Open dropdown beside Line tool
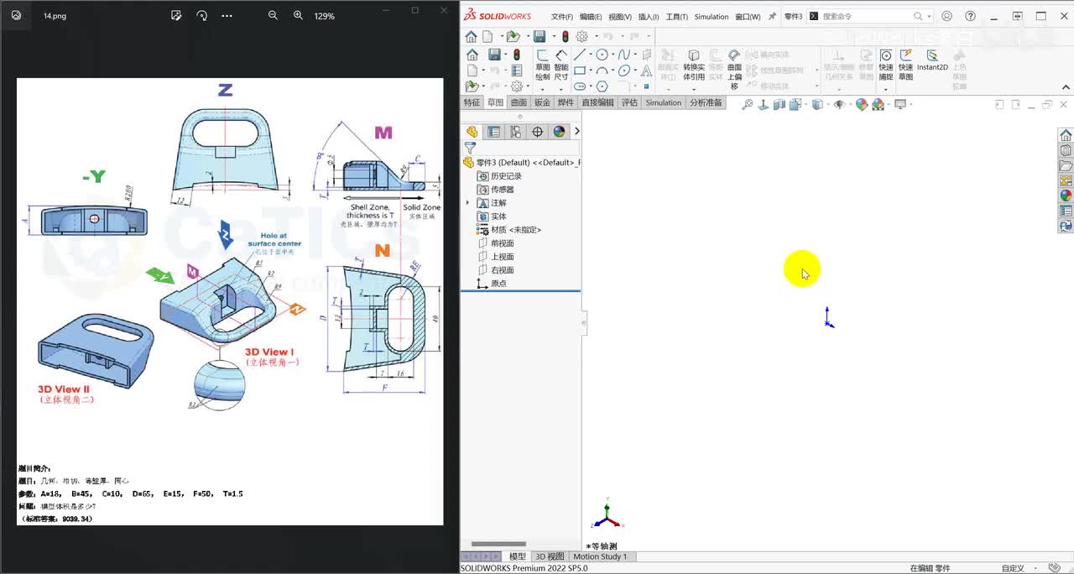1074x574 pixels. [x=590, y=55]
